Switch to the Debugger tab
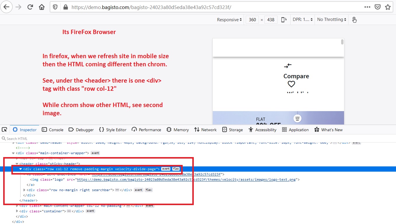Viewport: 396px width, 224px height. (x=81, y=130)
